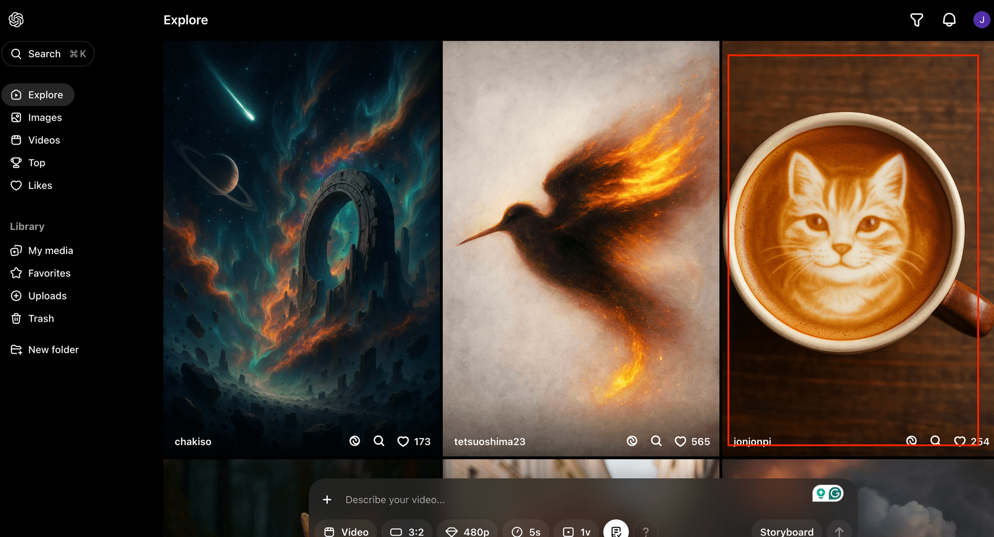Focus the Describe your video field

pyautogui.click(x=572, y=500)
